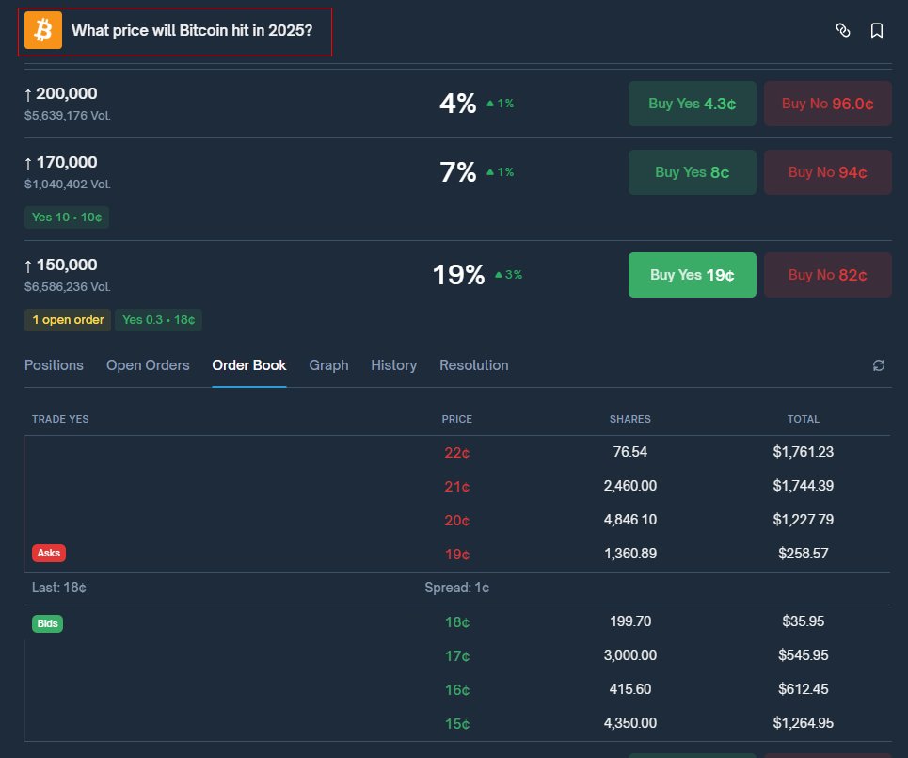Bookmark this Bitcoin market

point(877,30)
